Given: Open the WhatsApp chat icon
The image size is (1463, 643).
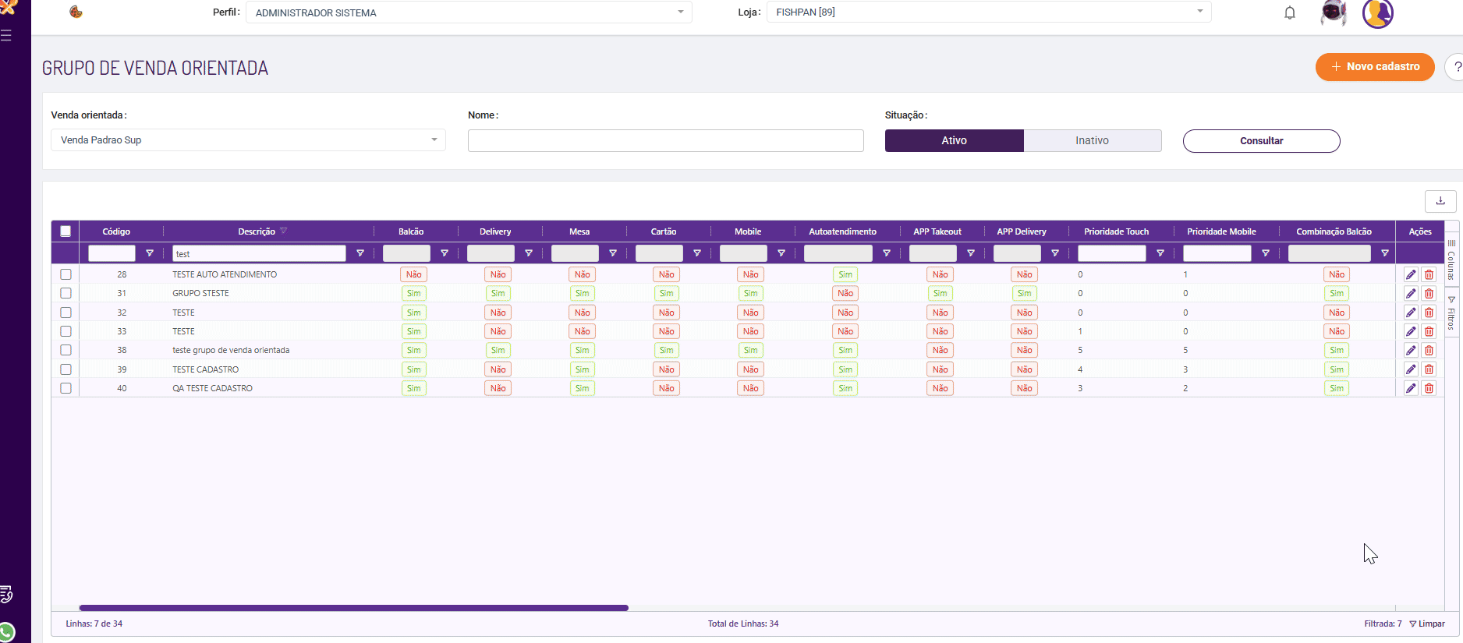Looking at the screenshot, I should [x=7, y=631].
